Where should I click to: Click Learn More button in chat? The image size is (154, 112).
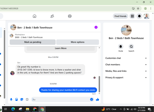(61, 48)
